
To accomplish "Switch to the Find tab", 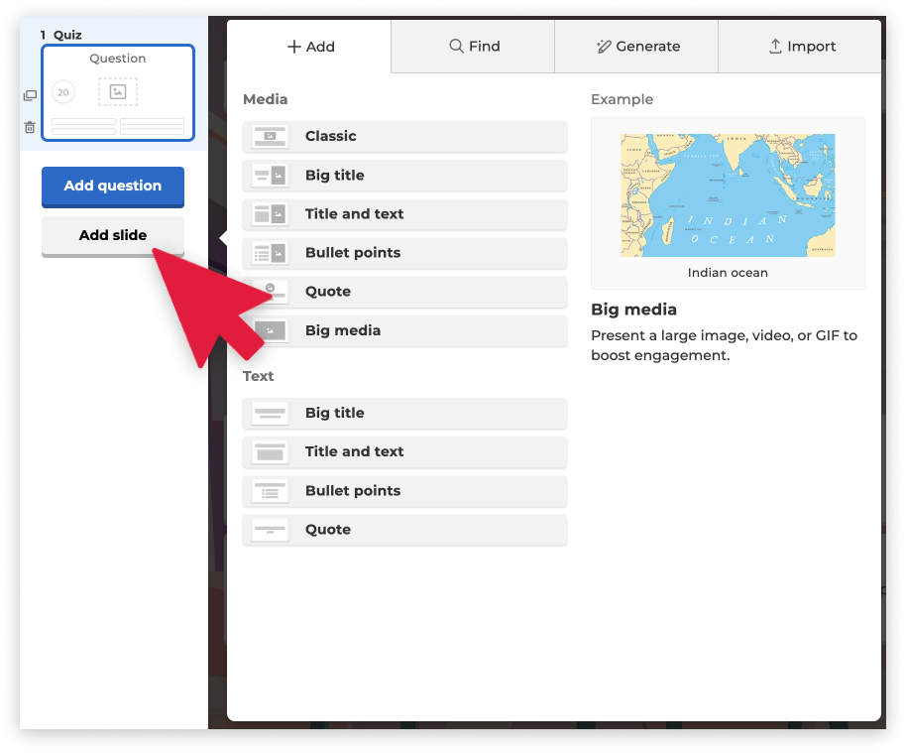I will tap(472, 46).
